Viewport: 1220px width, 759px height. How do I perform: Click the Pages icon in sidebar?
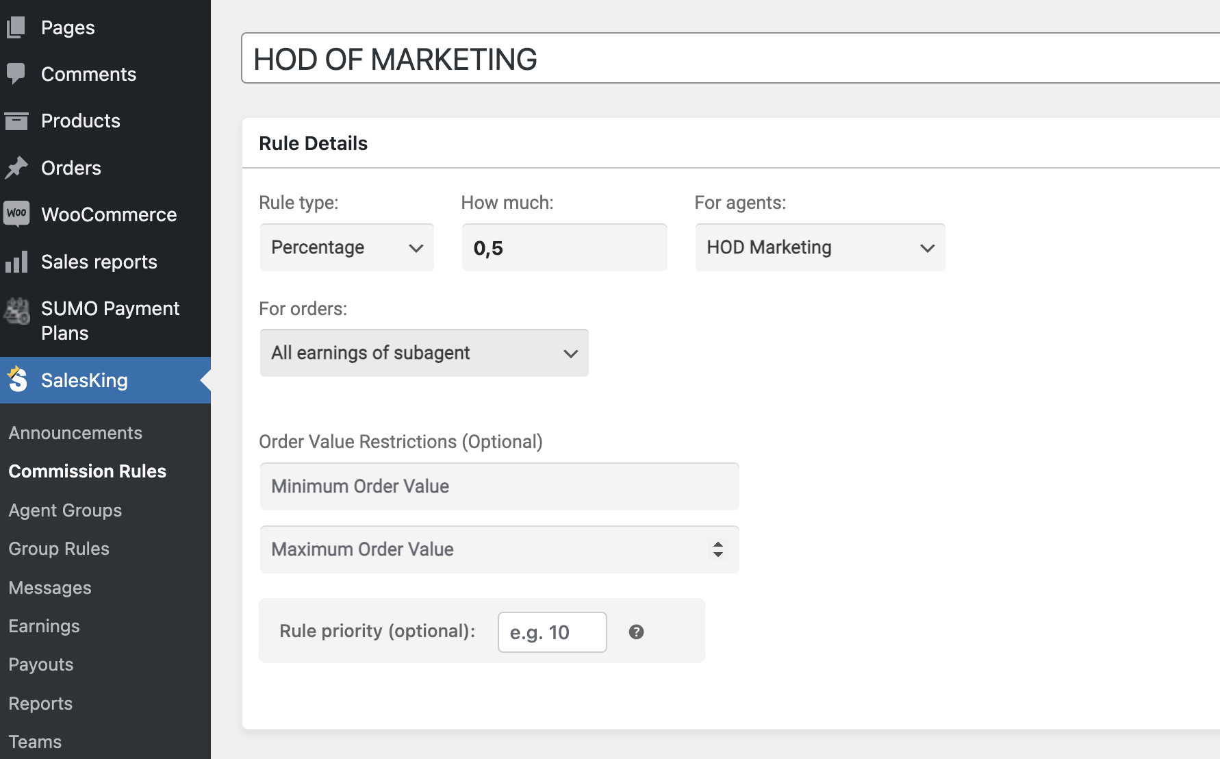pos(16,27)
